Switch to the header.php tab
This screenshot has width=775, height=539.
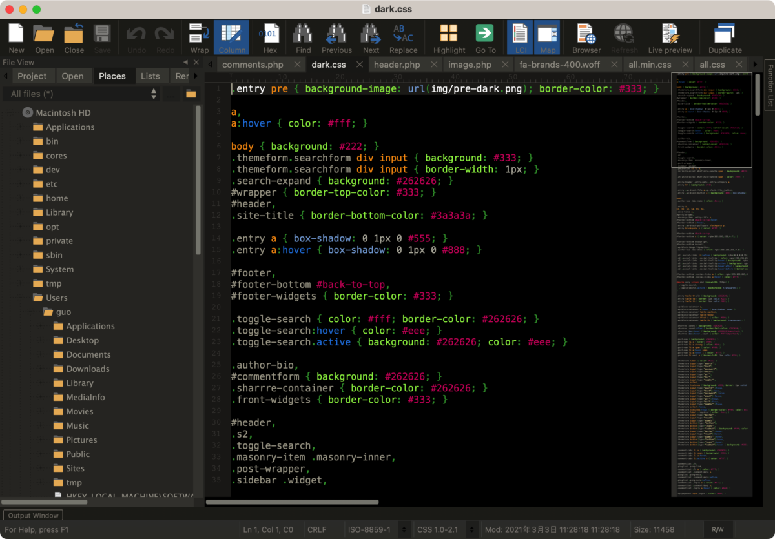click(397, 65)
